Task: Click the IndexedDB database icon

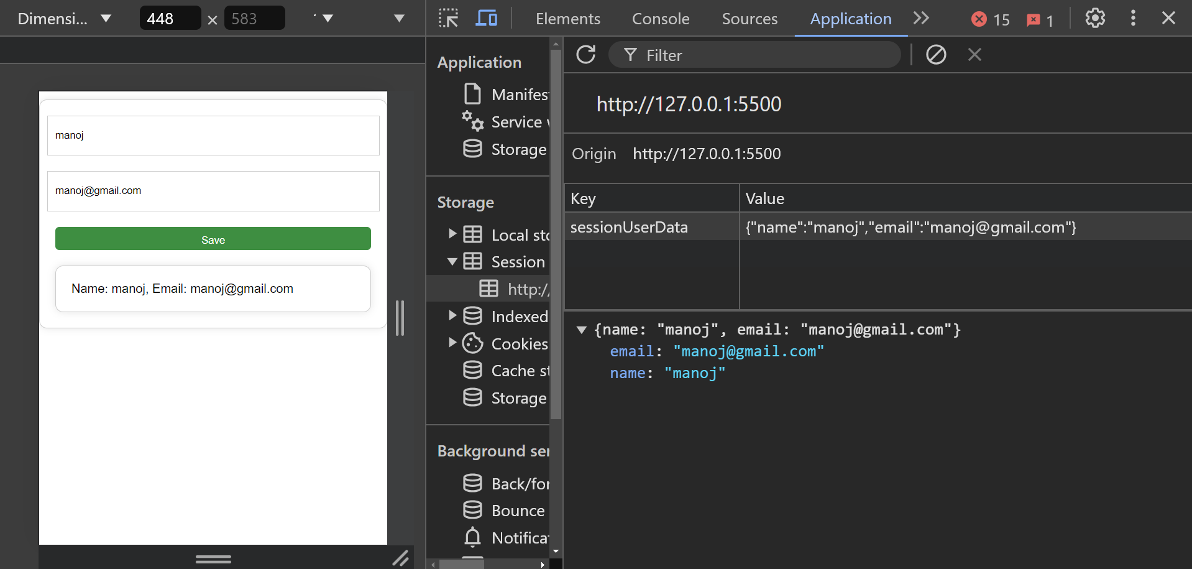Action: point(474,315)
